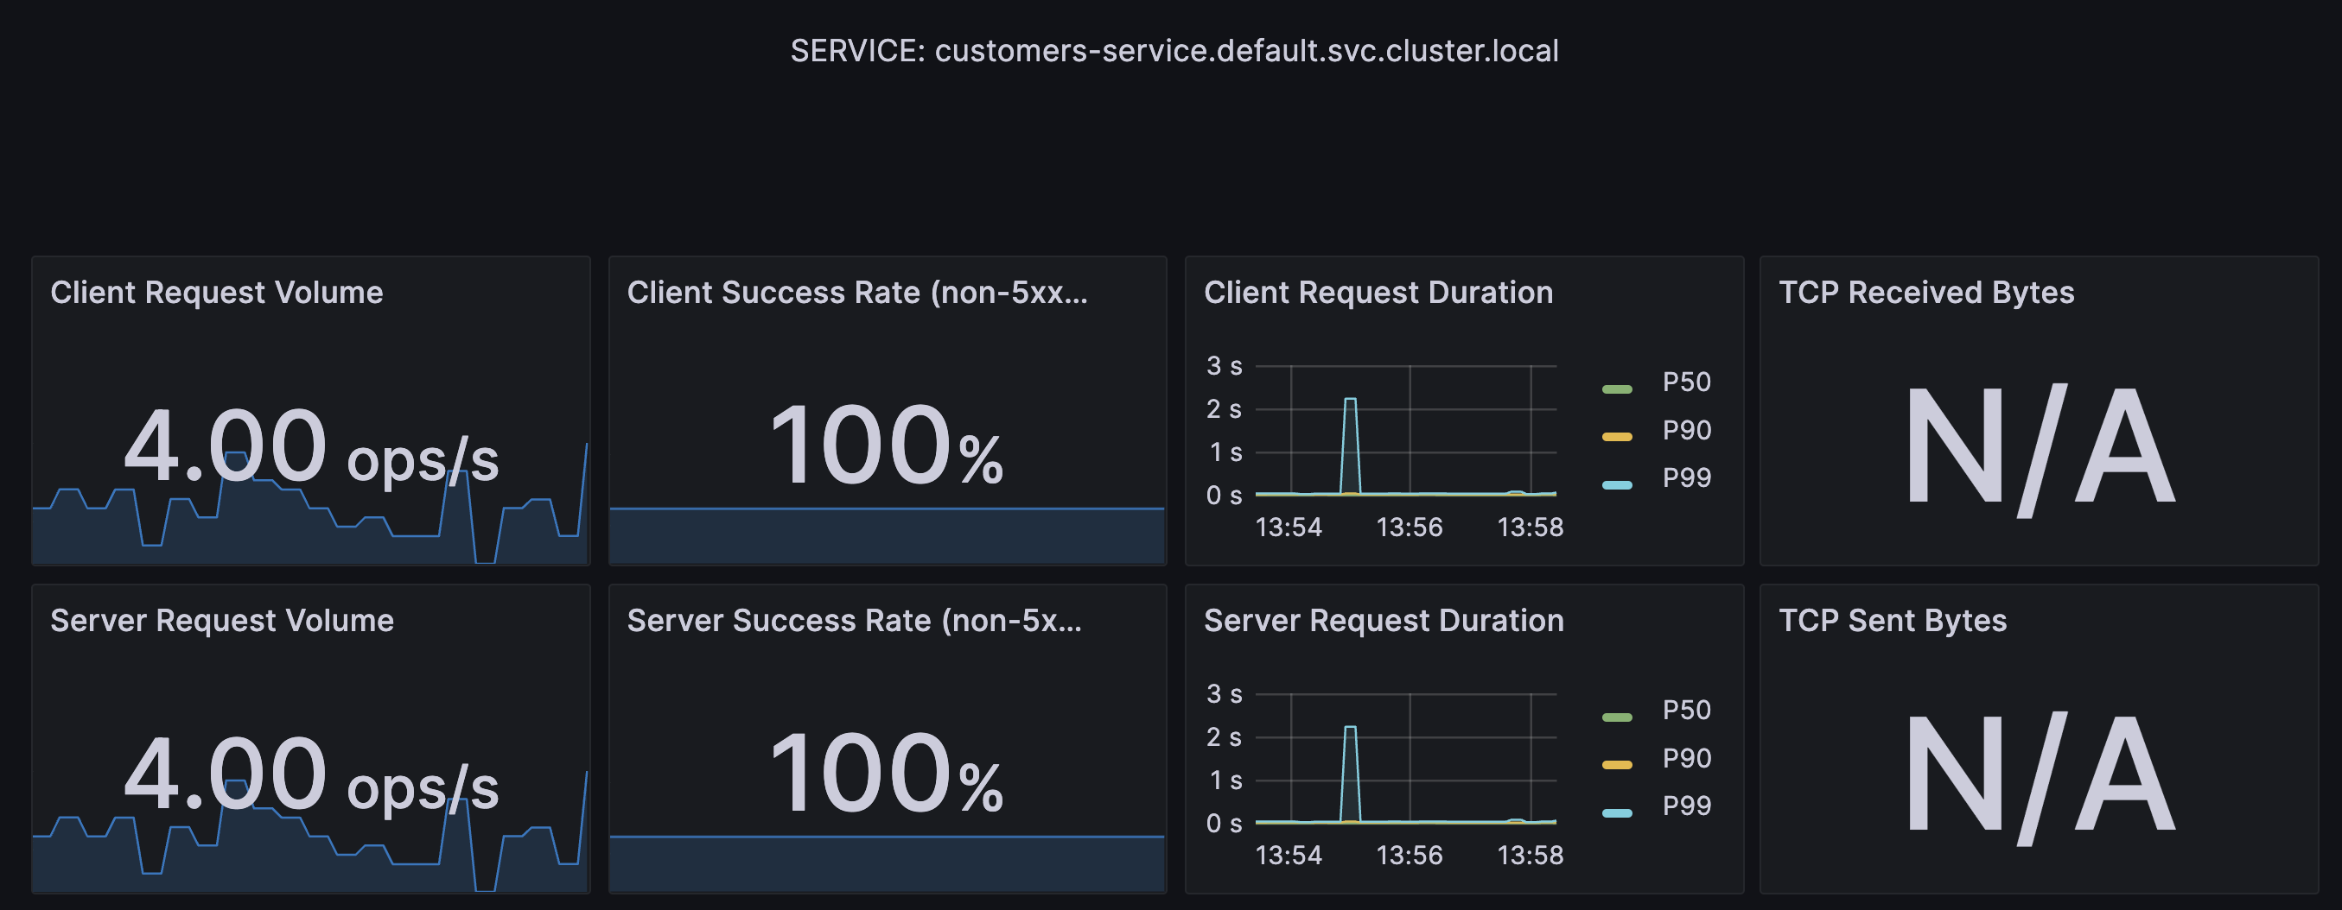Click the 13:58 time label in Server Request Duration
The width and height of the screenshot is (2342, 910).
[1531, 855]
